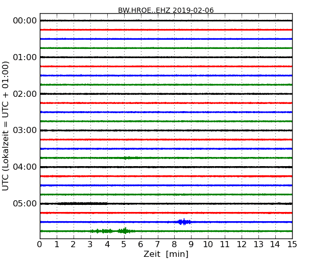
Task: Click the x-axis tick label 4
Action: 107,245
